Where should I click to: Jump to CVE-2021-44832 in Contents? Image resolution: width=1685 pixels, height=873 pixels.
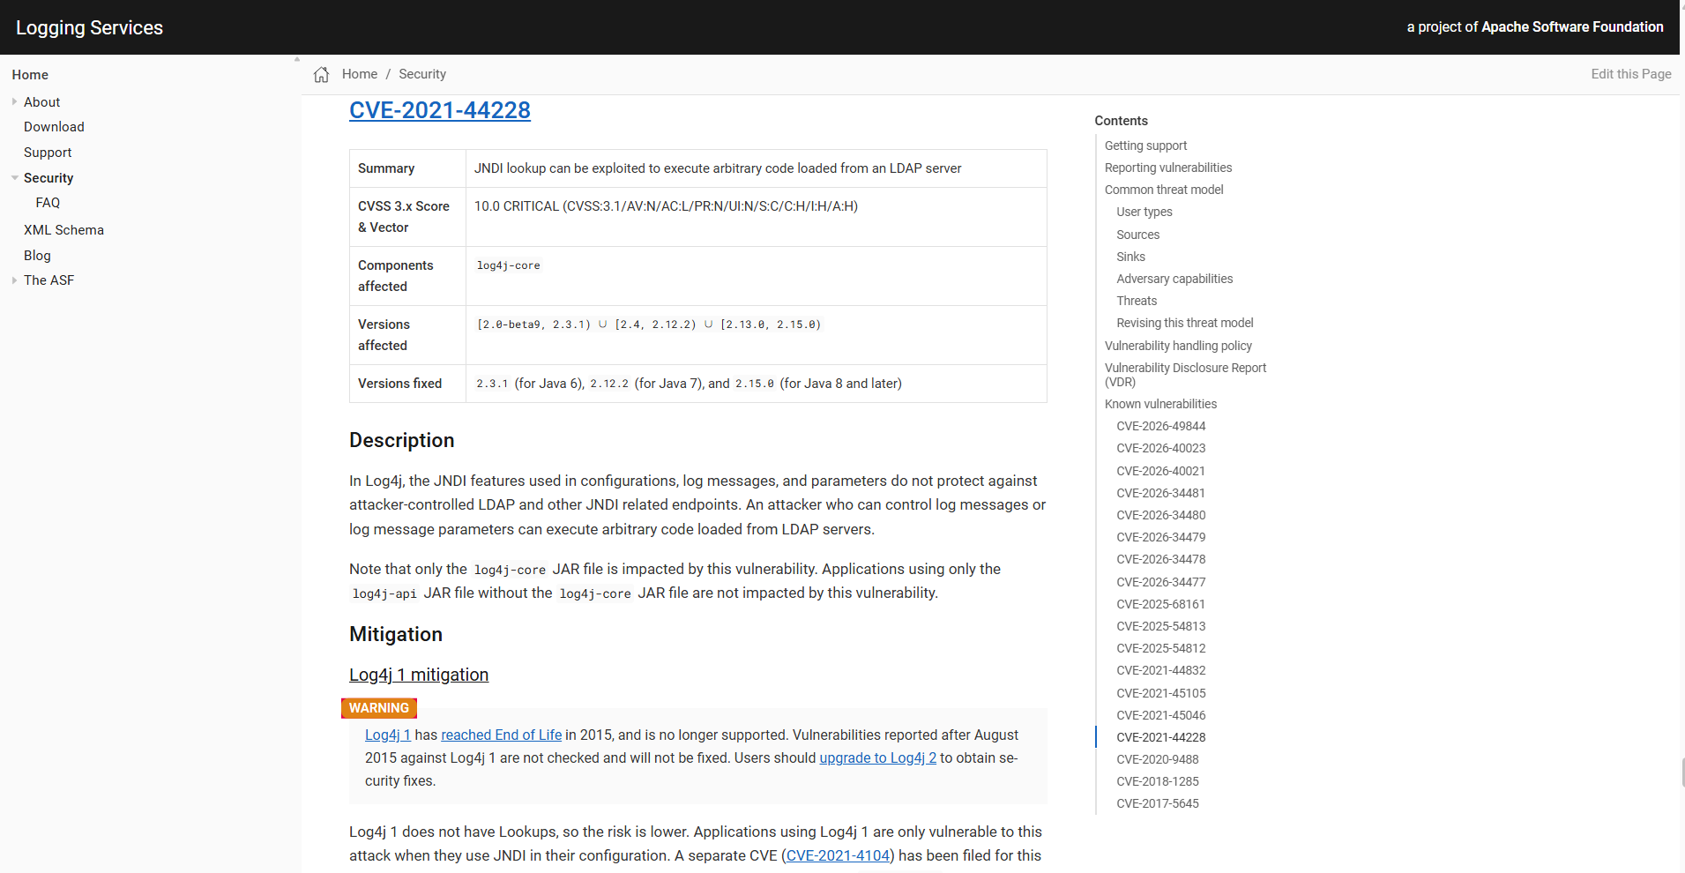pyautogui.click(x=1161, y=670)
